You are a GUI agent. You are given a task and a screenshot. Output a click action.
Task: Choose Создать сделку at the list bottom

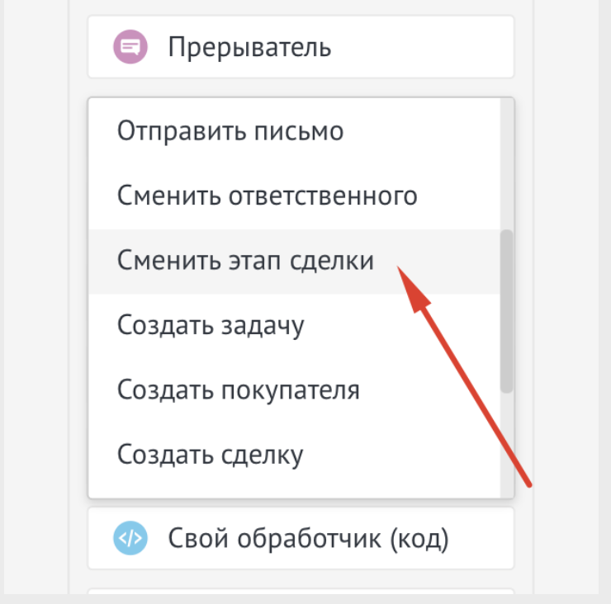tap(210, 454)
